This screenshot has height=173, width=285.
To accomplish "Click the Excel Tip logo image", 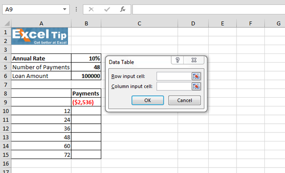I will 40,36.
